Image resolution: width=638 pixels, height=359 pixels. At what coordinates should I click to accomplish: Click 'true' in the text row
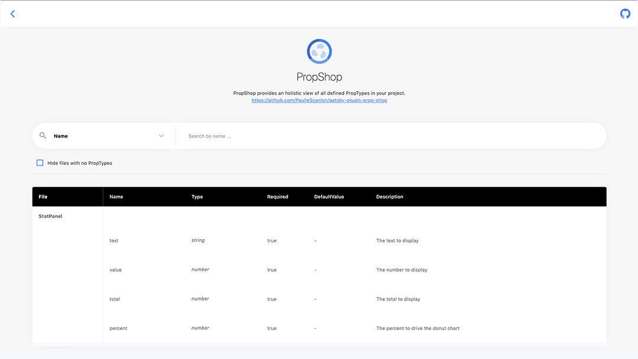[272, 241]
